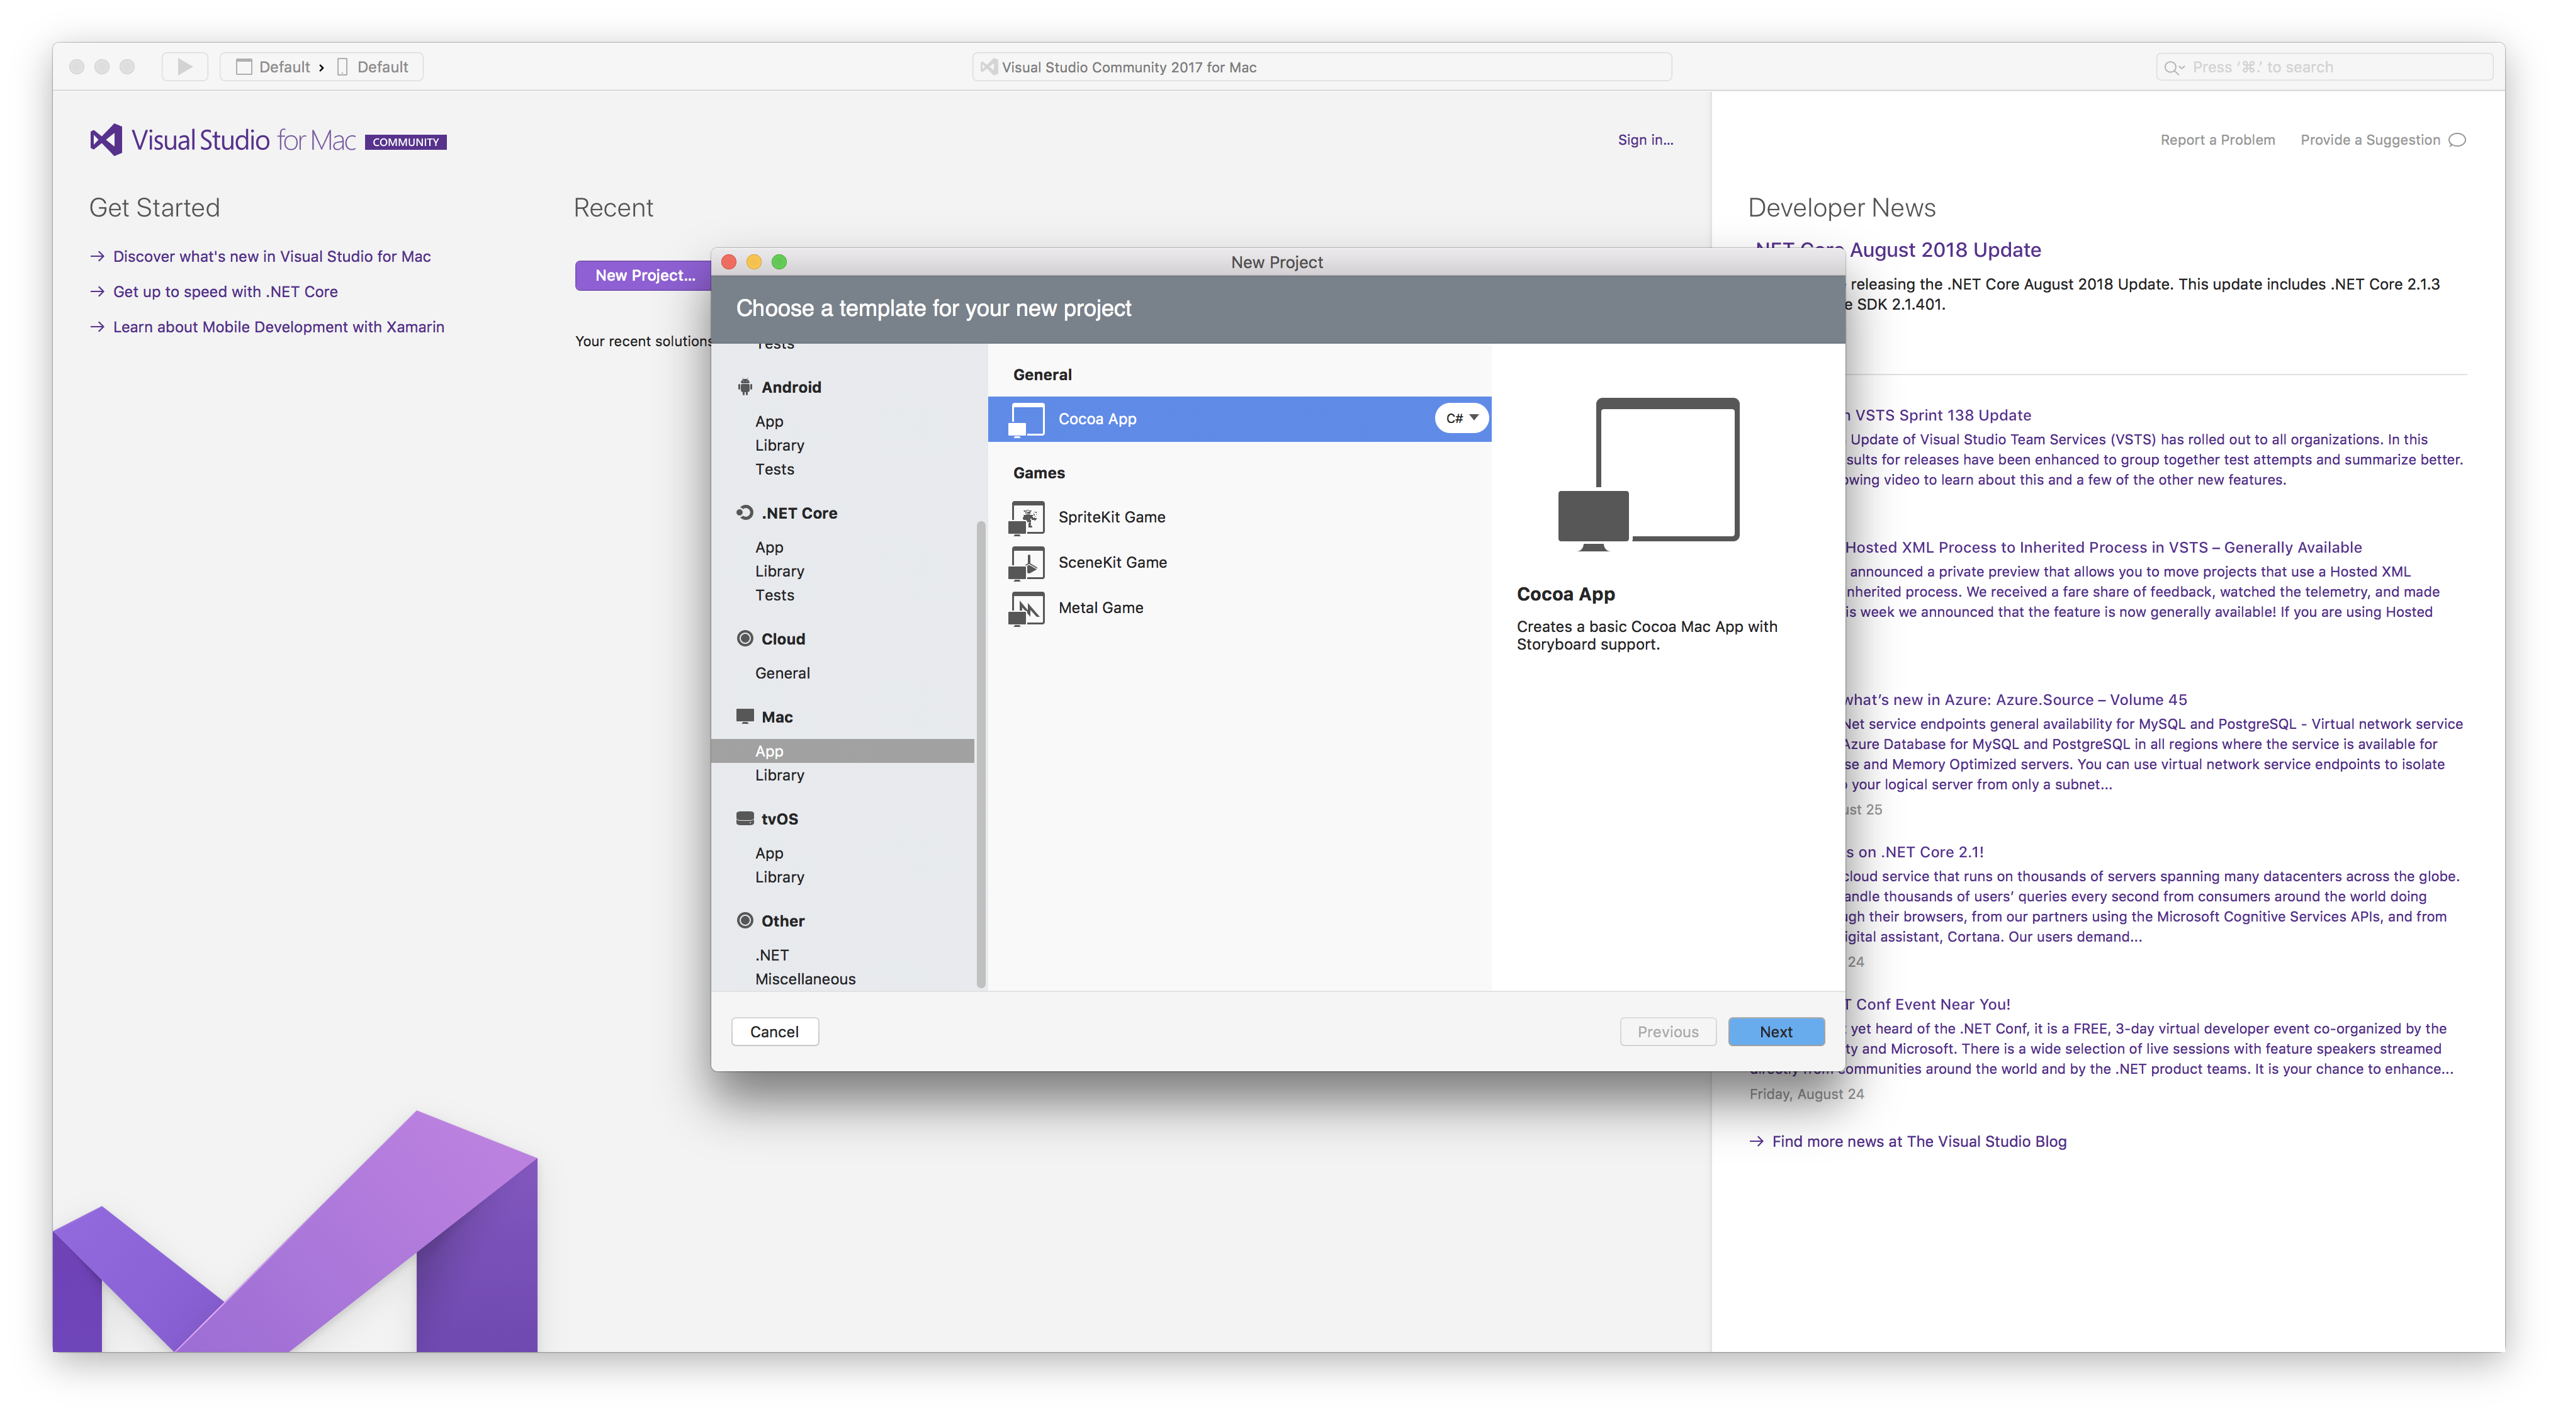Open the Default configuration selector
Viewport: 2558px width, 1415px height.
(x=272, y=67)
